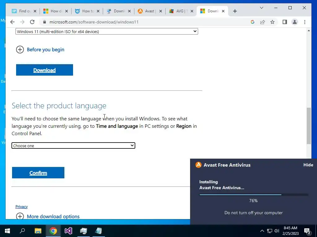Viewport: 317px width, 237px height.
Task: Open the Chrome profile avatar
Action: pos(295,22)
